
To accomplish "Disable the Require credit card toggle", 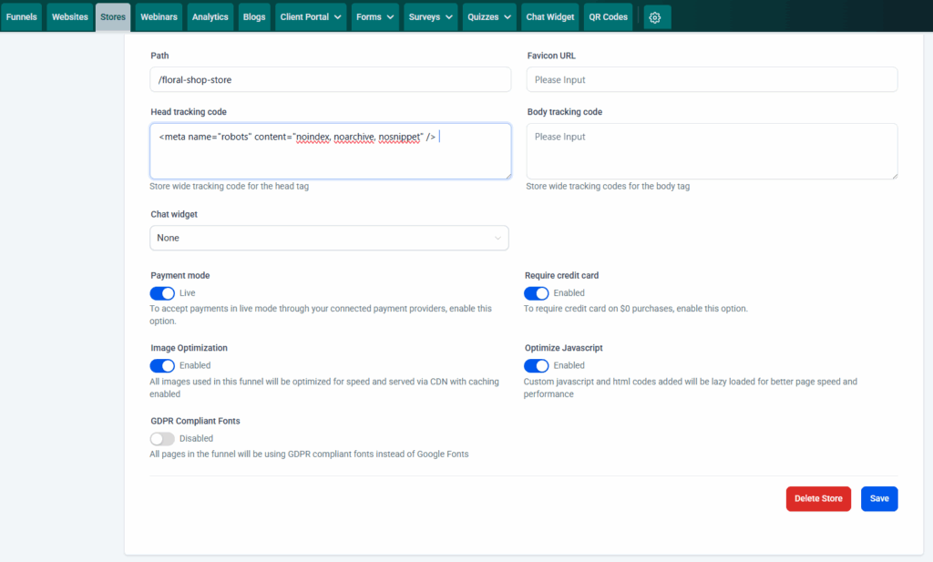I will click(x=538, y=293).
